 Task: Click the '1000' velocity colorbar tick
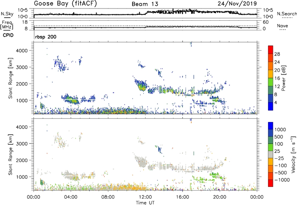[x=280, y=130]
